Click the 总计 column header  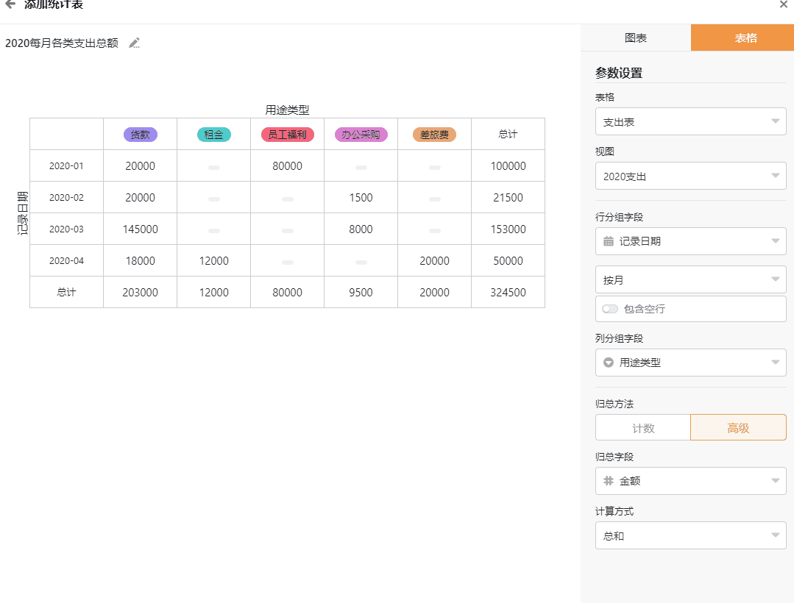pos(508,135)
